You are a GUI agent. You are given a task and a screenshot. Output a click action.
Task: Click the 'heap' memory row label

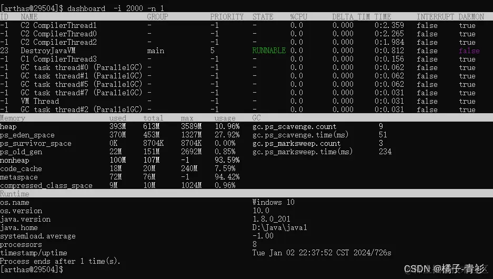pyautogui.click(x=8, y=126)
